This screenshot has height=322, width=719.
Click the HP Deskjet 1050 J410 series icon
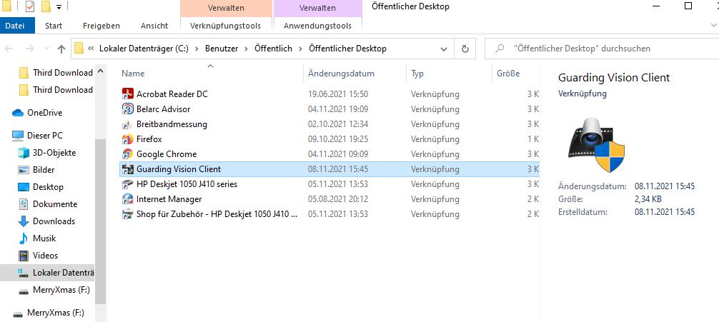pos(127,184)
